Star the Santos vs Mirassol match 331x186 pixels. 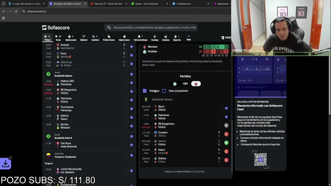pos(131,126)
